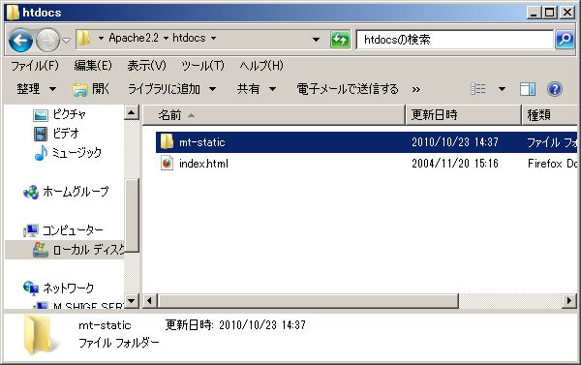Click htdocs title bar folder icon
The width and height of the screenshot is (581, 365).
13,13
